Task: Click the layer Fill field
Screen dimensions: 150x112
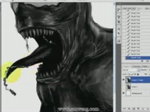Action: 150,74
